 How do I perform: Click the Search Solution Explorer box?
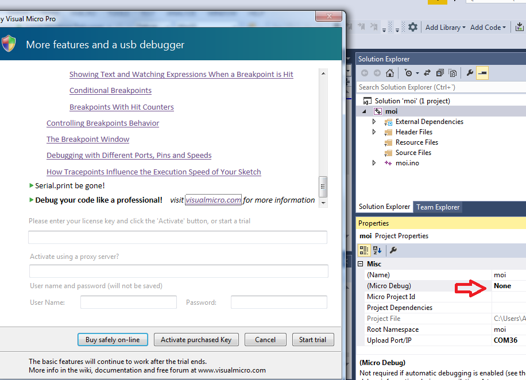[441, 87]
